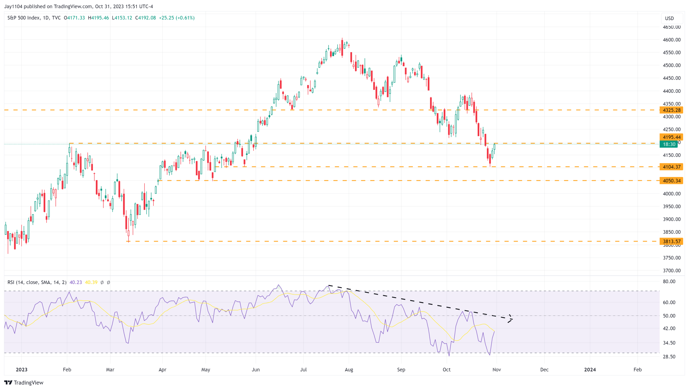The image size is (689, 390).
Task: Click the Sep label on time axis
Action: click(x=401, y=370)
